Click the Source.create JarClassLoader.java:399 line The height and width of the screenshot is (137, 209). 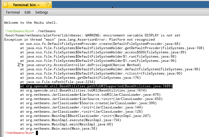[88, 103]
